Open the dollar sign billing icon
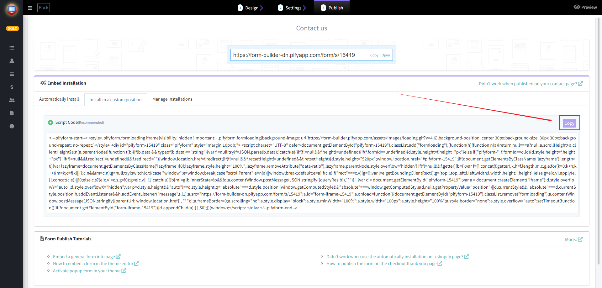602x288 pixels. pyautogui.click(x=12, y=87)
